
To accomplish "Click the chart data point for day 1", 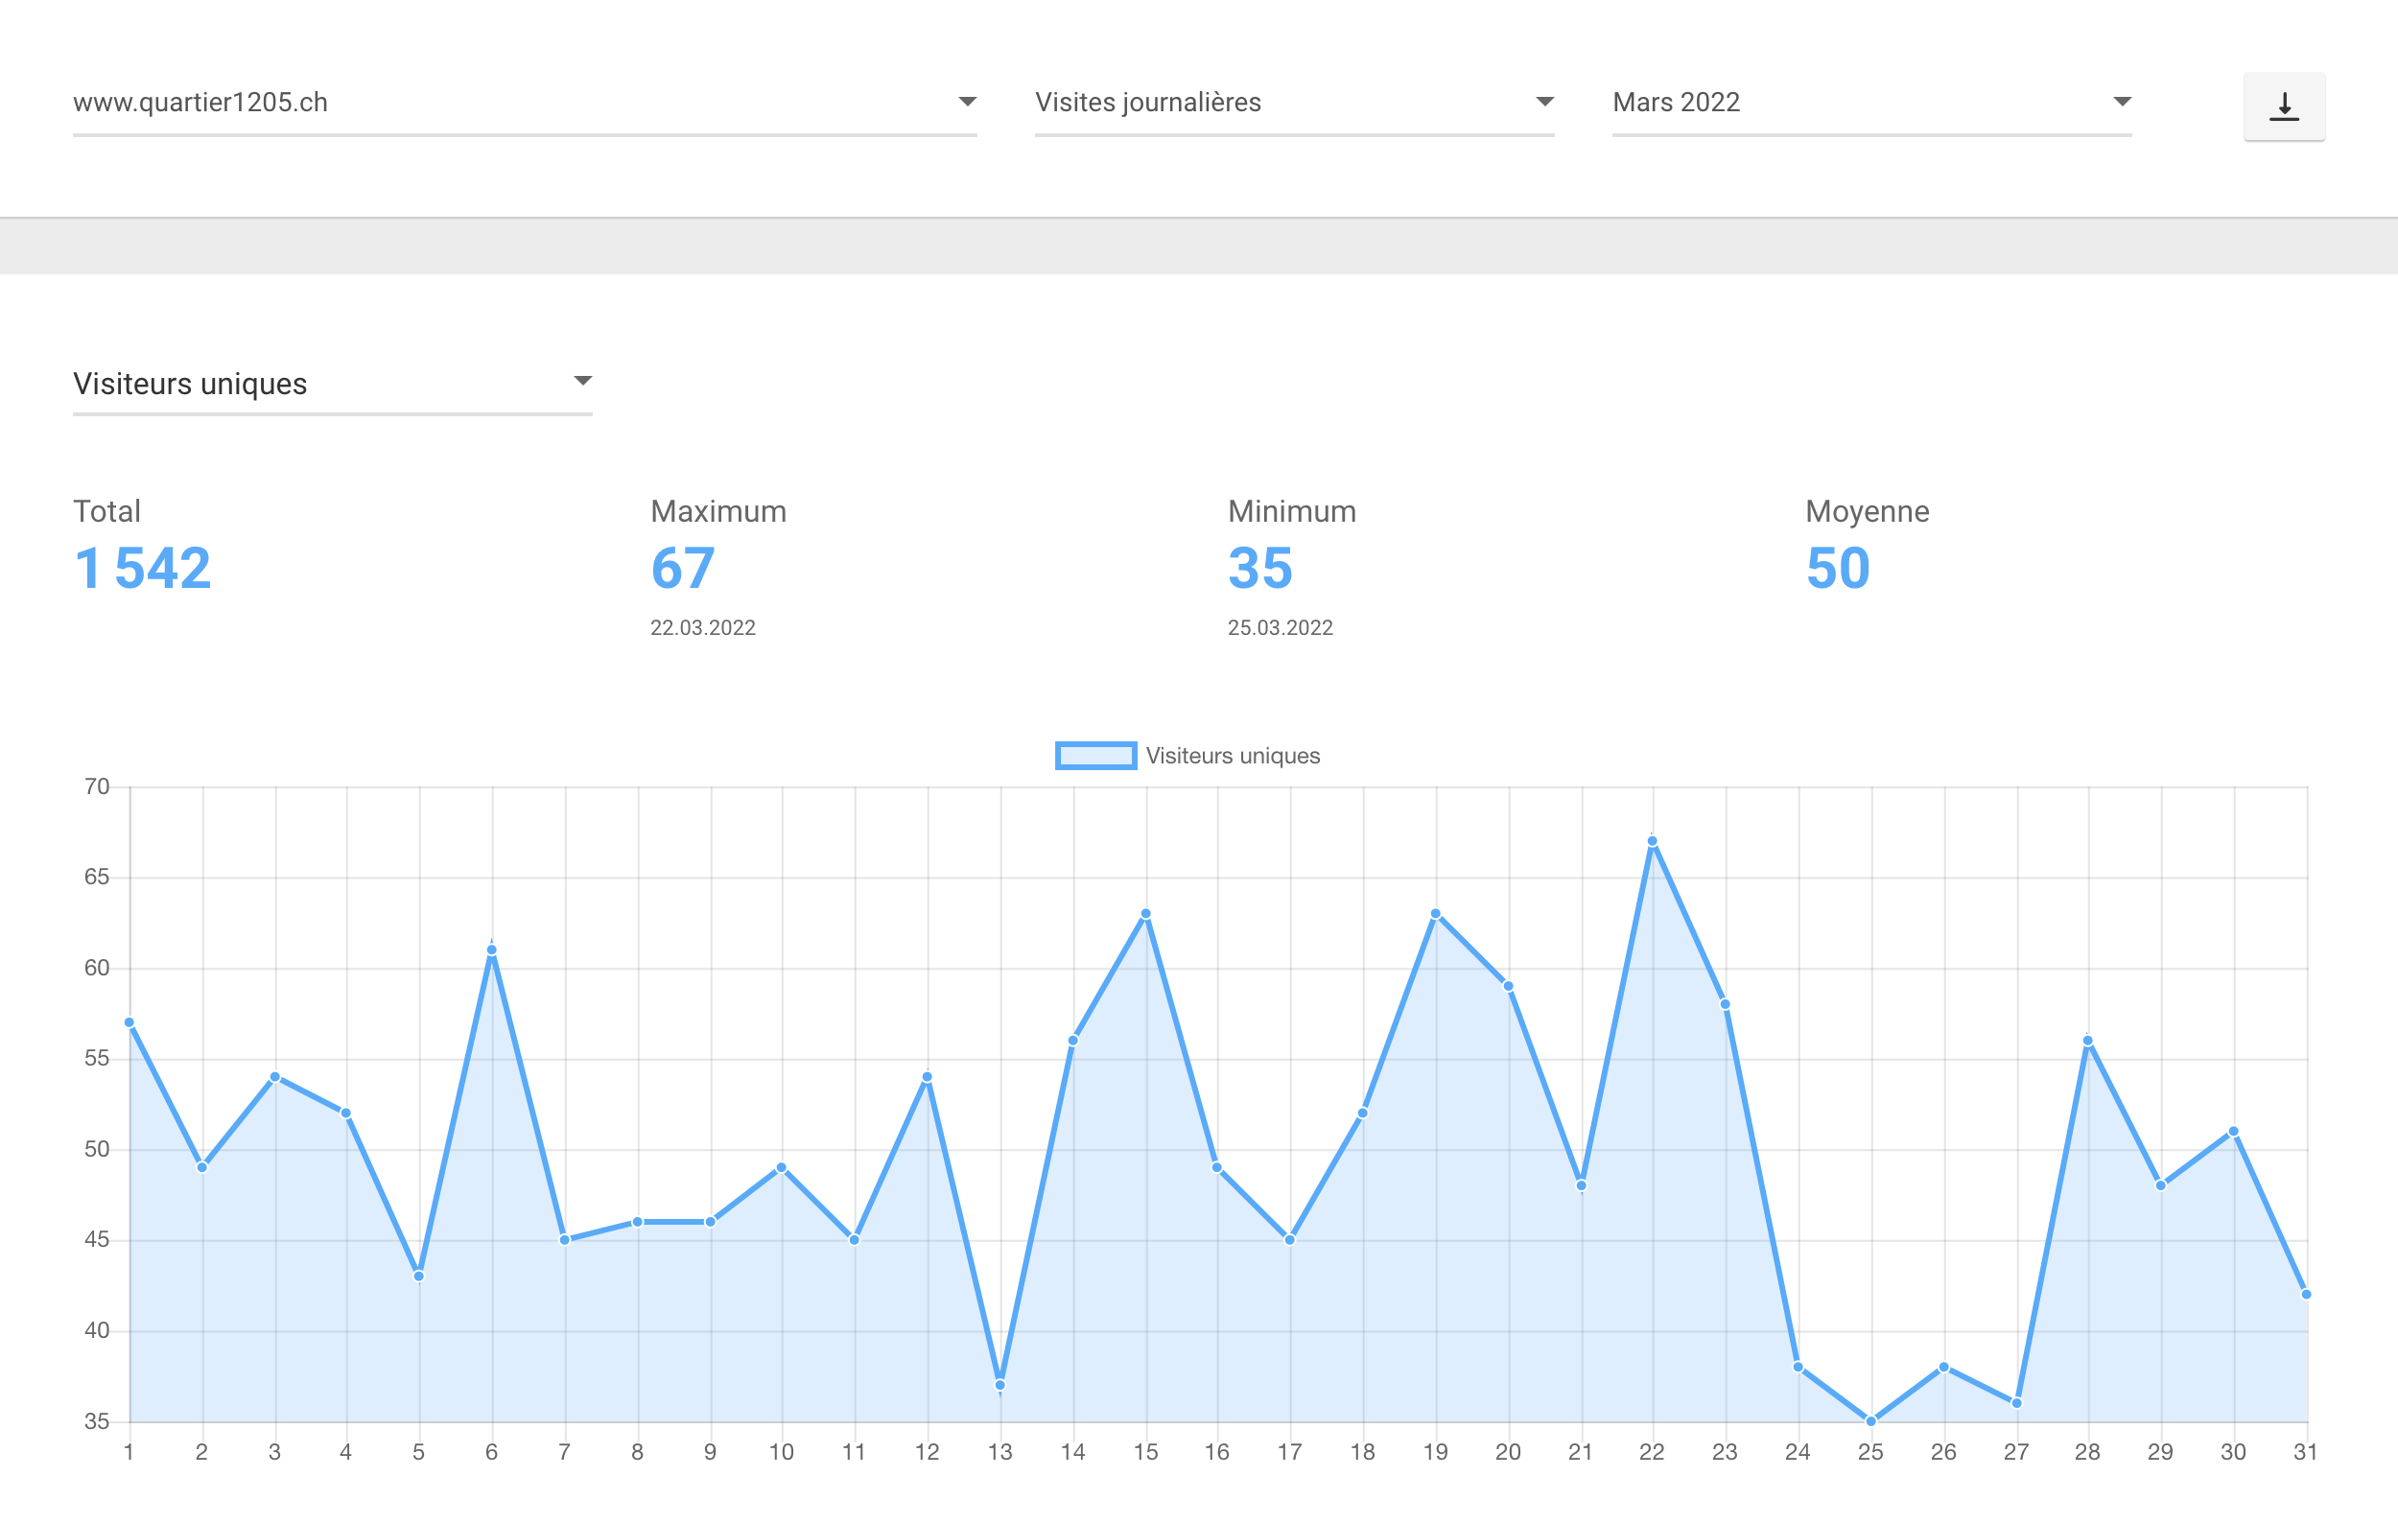I will tap(129, 1023).
